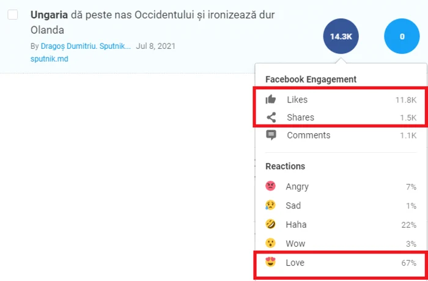
Task: Open the 14.3K Facebook engagement circle
Action: (x=341, y=36)
